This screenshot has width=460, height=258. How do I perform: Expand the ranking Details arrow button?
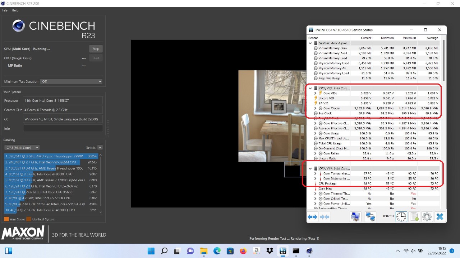coord(100,148)
